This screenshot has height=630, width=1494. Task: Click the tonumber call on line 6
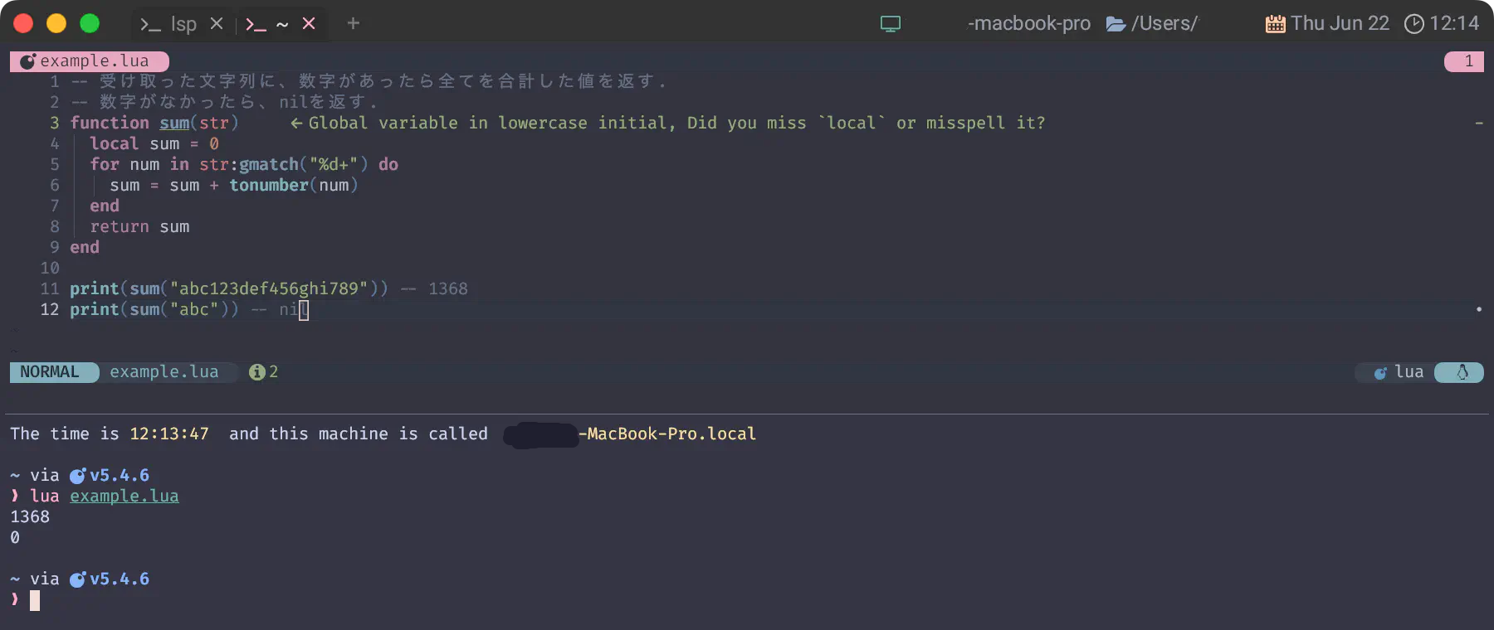point(269,185)
